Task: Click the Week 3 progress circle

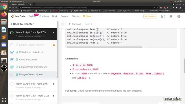Action: (12, 96)
